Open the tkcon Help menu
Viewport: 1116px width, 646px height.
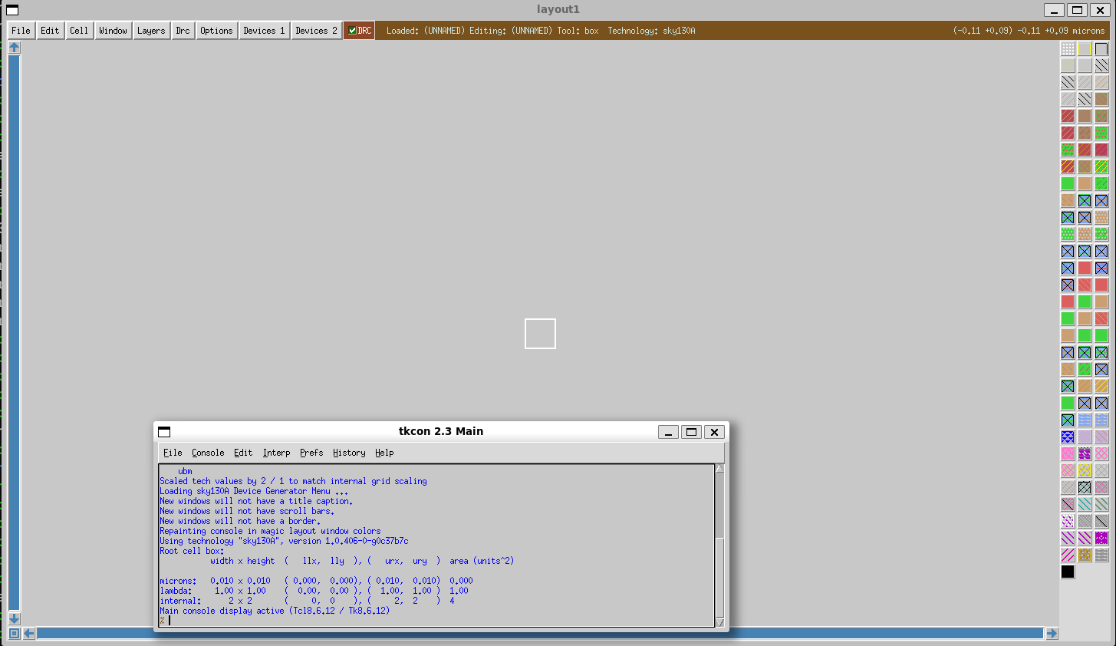pyautogui.click(x=384, y=453)
